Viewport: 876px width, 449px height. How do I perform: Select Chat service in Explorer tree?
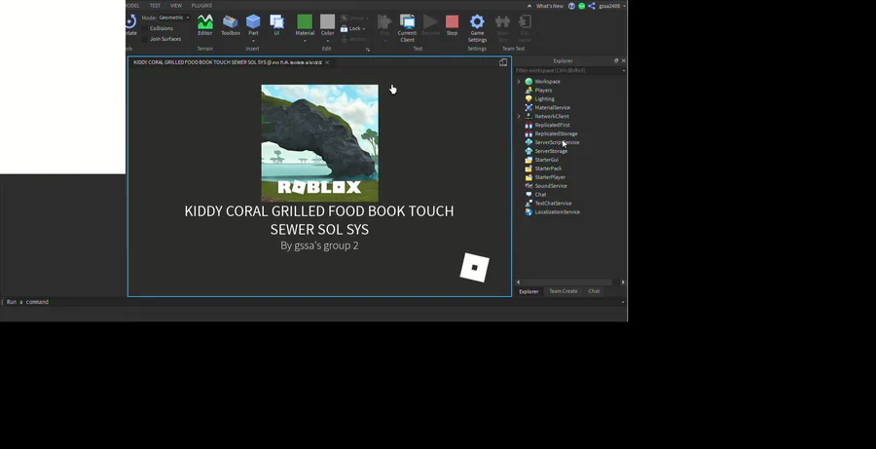tap(540, 195)
